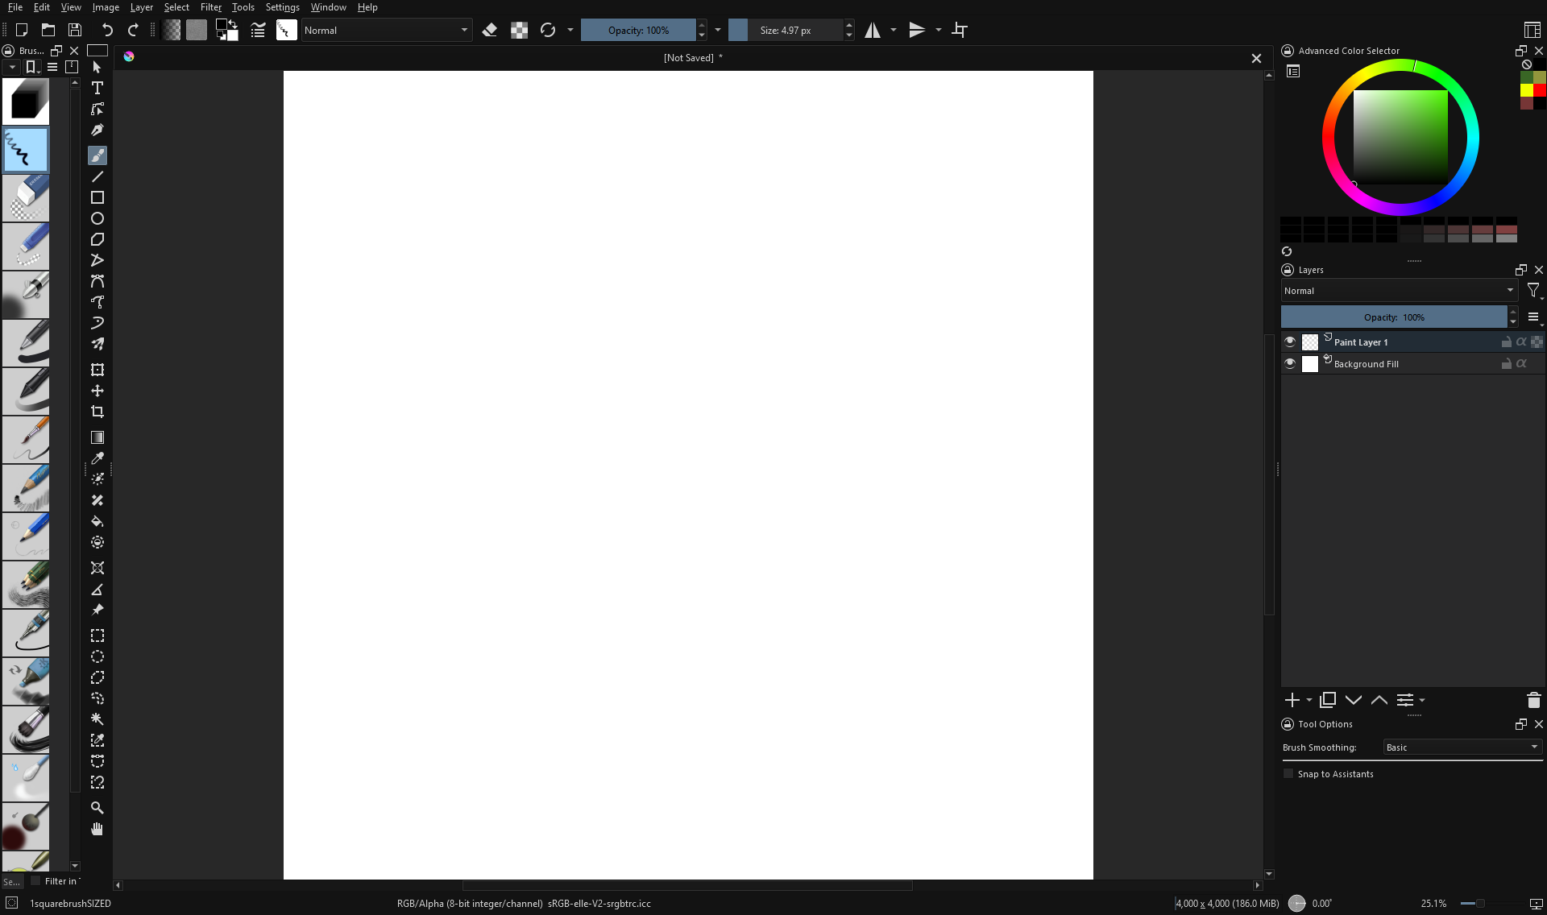Viewport: 1547px width, 915px height.
Task: Toggle eraser mode in the top toolbar
Action: point(489,31)
